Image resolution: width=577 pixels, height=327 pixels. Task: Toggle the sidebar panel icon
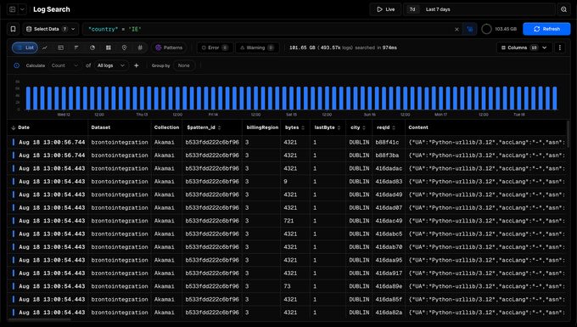pos(13,9)
